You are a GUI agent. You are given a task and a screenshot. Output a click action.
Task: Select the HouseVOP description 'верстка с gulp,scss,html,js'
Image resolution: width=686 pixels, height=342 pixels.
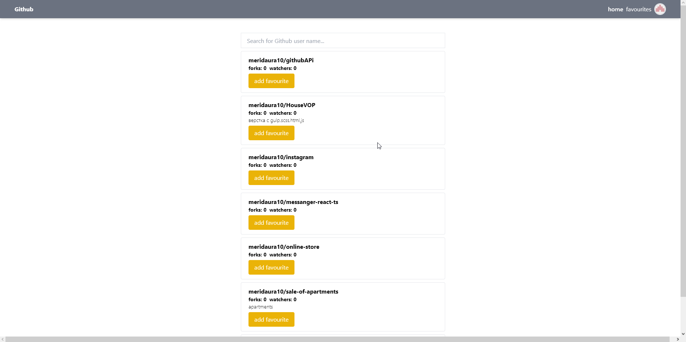276,120
